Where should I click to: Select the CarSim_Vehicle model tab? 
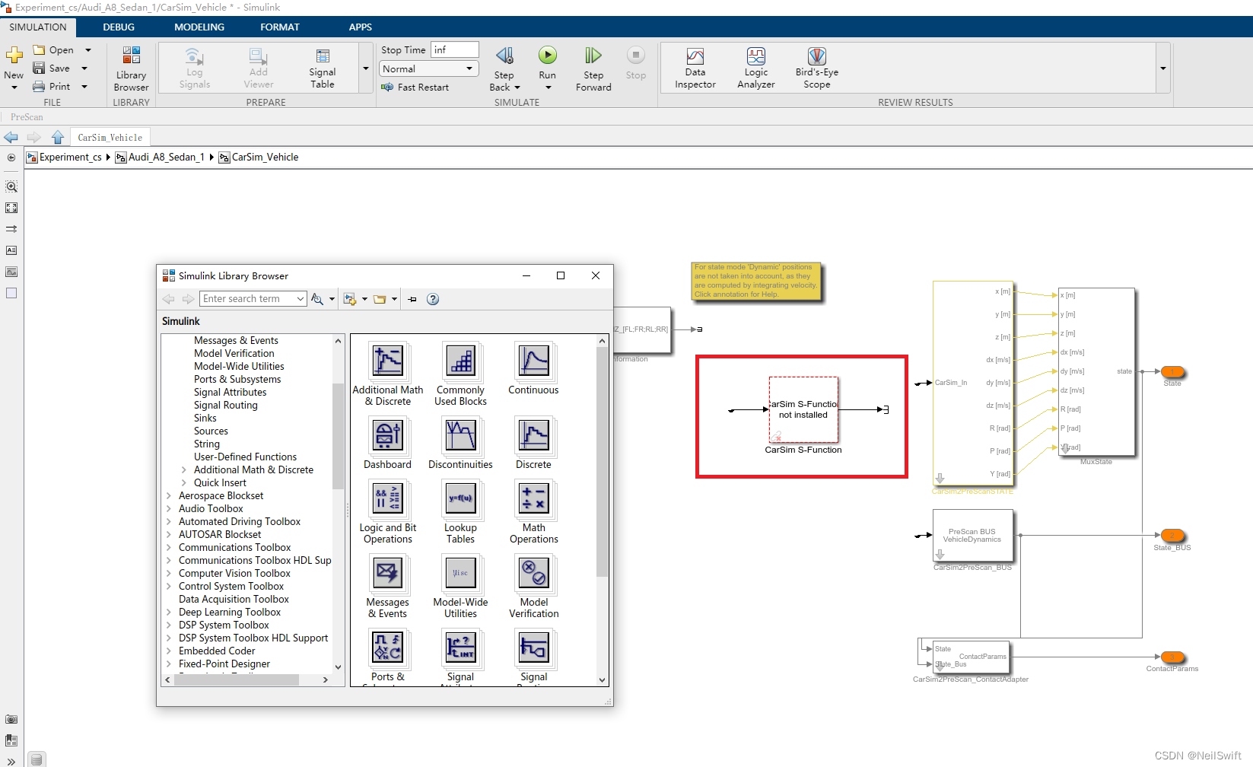click(110, 138)
